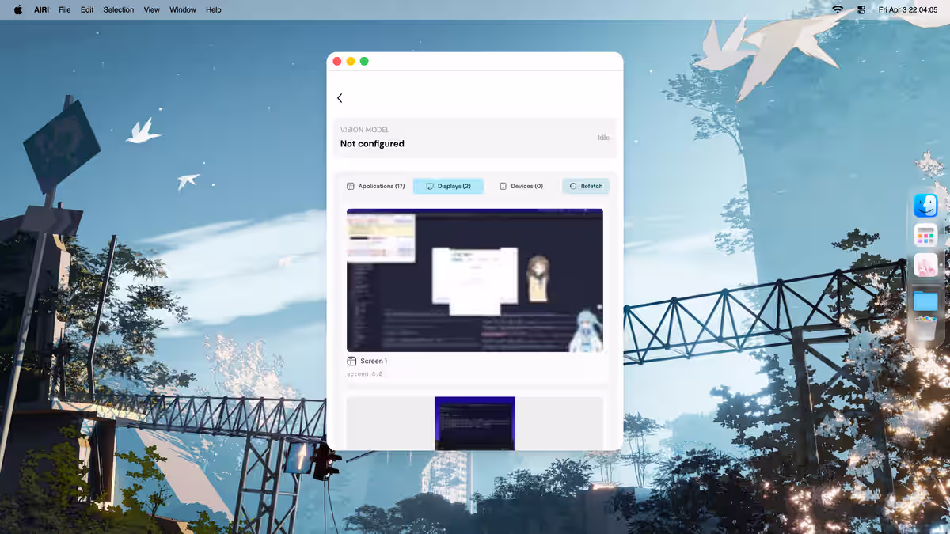Open the AIRI application menu
The width and height of the screenshot is (950, 534).
click(42, 9)
